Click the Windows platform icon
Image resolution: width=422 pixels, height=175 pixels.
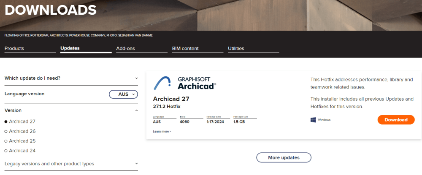tap(314, 120)
